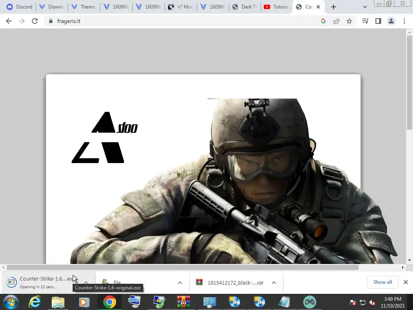This screenshot has height=310, width=413.
Task: Open the keyboard and monitor taskbar icon
Action: point(134,302)
